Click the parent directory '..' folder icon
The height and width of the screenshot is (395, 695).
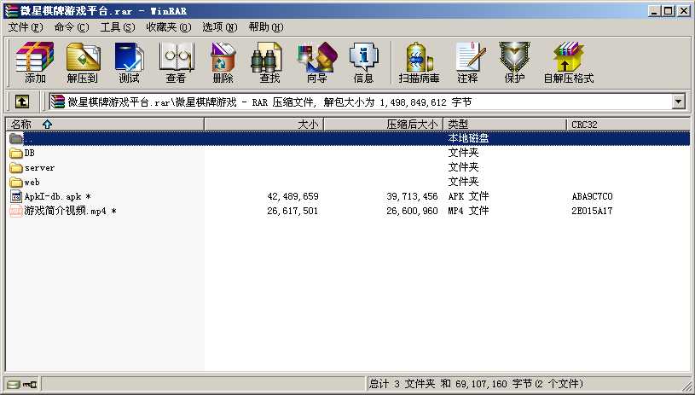[x=16, y=138]
